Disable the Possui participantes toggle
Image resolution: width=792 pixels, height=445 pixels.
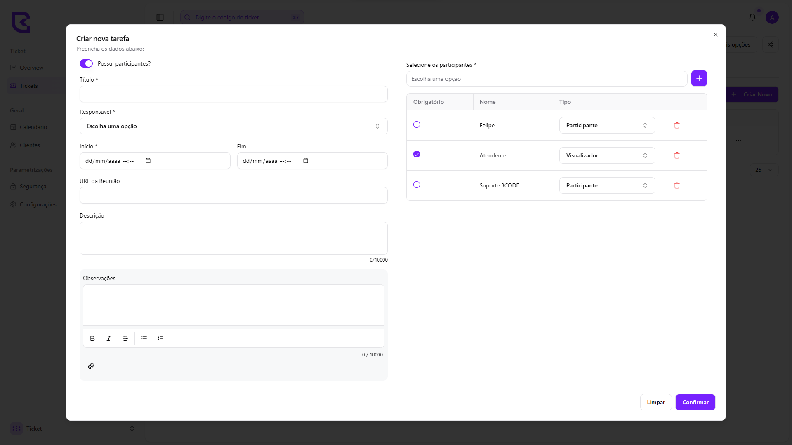pos(86,63)
